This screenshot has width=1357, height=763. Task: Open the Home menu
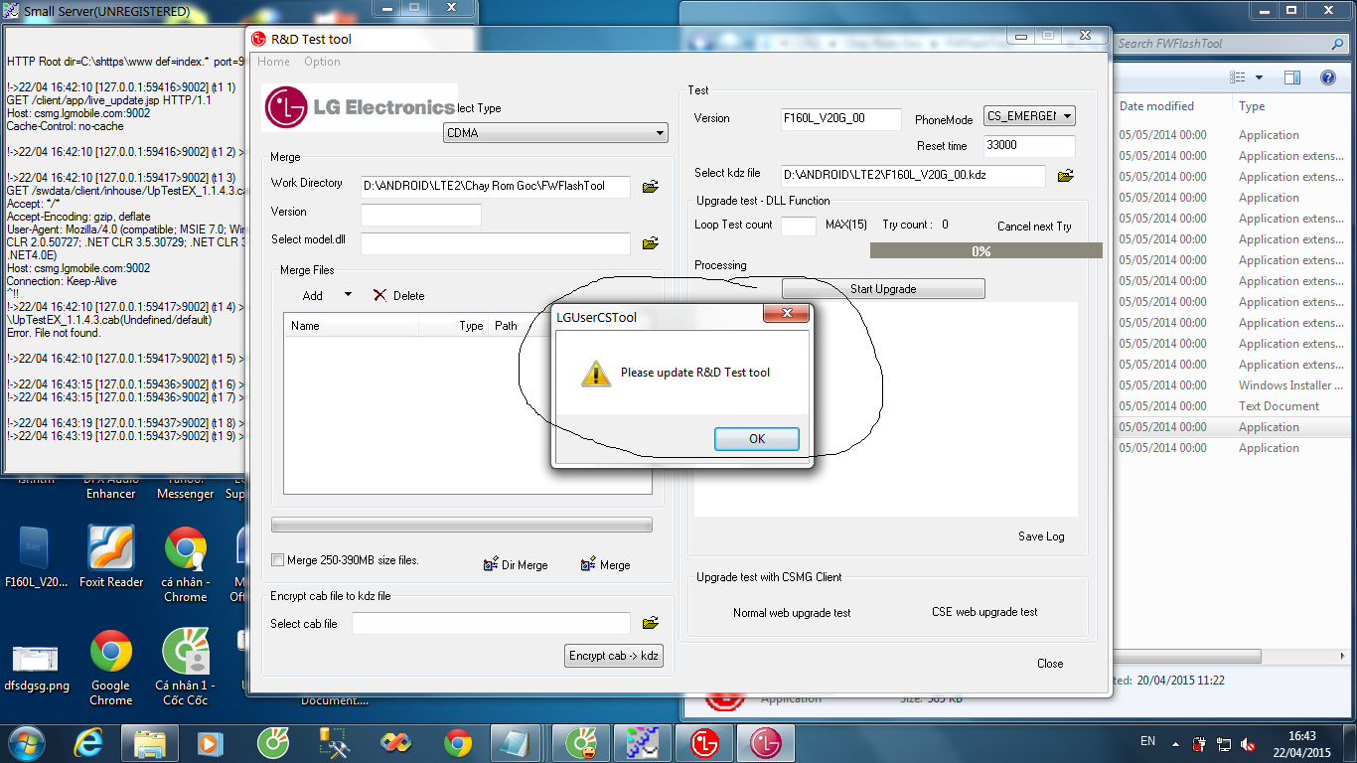pyautogui.click(x=273, y=62)
